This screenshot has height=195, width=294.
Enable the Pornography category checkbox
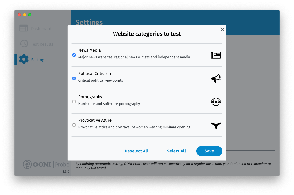point(74,102)
